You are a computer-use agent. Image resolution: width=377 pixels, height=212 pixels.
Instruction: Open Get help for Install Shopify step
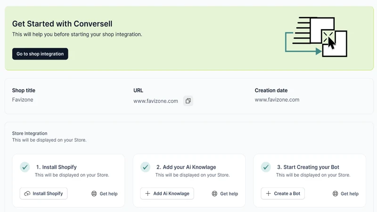coord(104,194)
